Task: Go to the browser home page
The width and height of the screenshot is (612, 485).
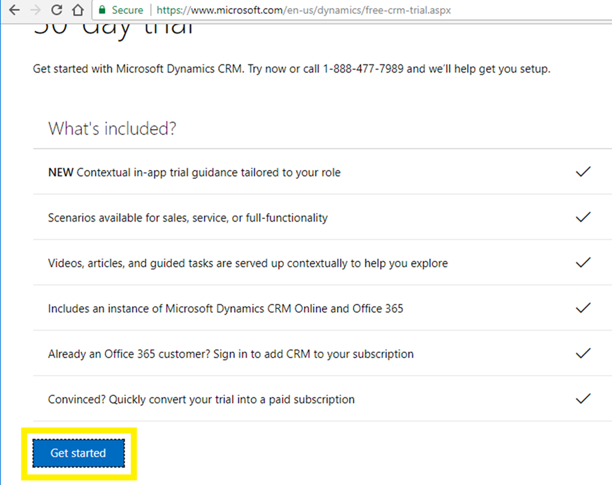Action: click(77, 10)
